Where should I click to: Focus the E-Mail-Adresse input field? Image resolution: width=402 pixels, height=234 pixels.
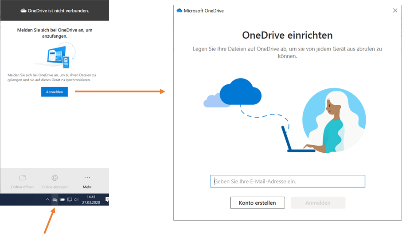pos(287,181)
